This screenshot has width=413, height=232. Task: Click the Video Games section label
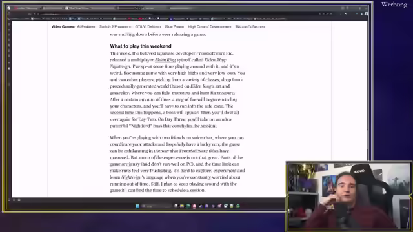point(63,27)
